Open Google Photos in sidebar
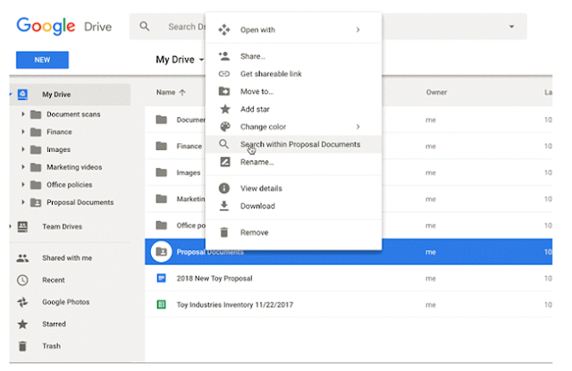Image resolution: width=572 pixels, height=371 pixels. (x=65, y=302)
